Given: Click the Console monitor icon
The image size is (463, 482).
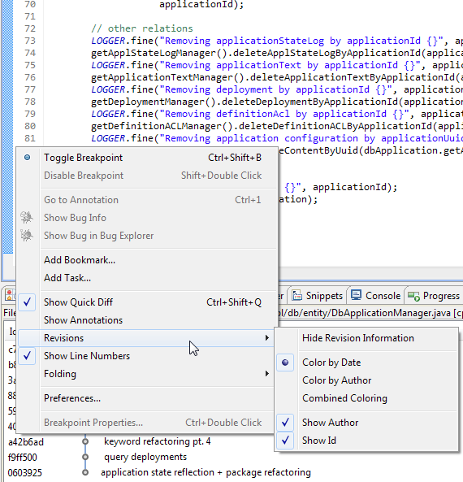Looking at the screenshot, I should [x=356, y=295].
